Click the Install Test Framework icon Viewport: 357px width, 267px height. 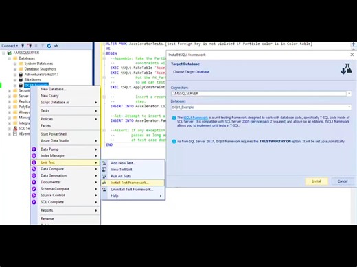pyautogui.click(x=104, y=183)
